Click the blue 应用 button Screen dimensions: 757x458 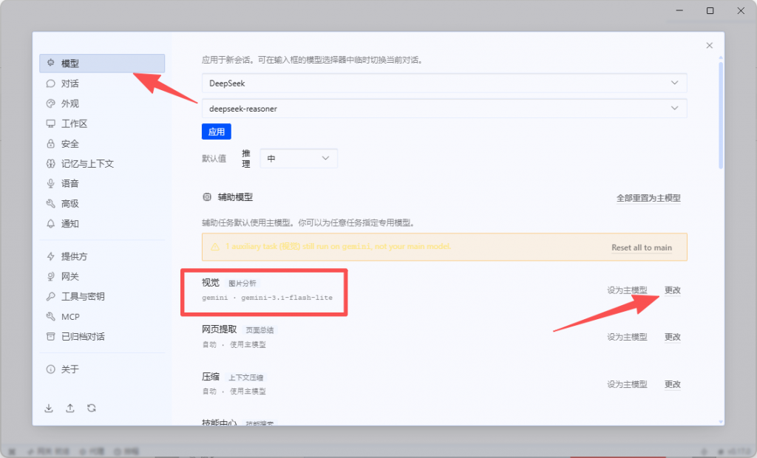click(x=217, y=131)
